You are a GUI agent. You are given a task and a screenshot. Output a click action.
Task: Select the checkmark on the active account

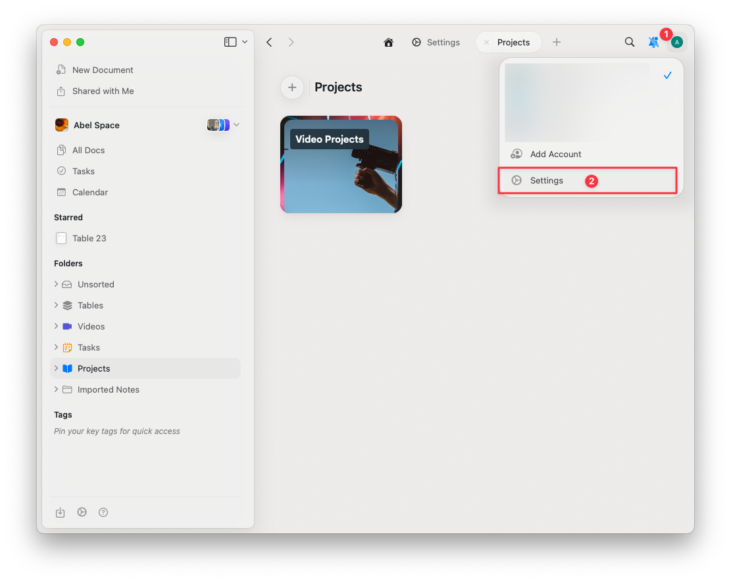point(668,75)
